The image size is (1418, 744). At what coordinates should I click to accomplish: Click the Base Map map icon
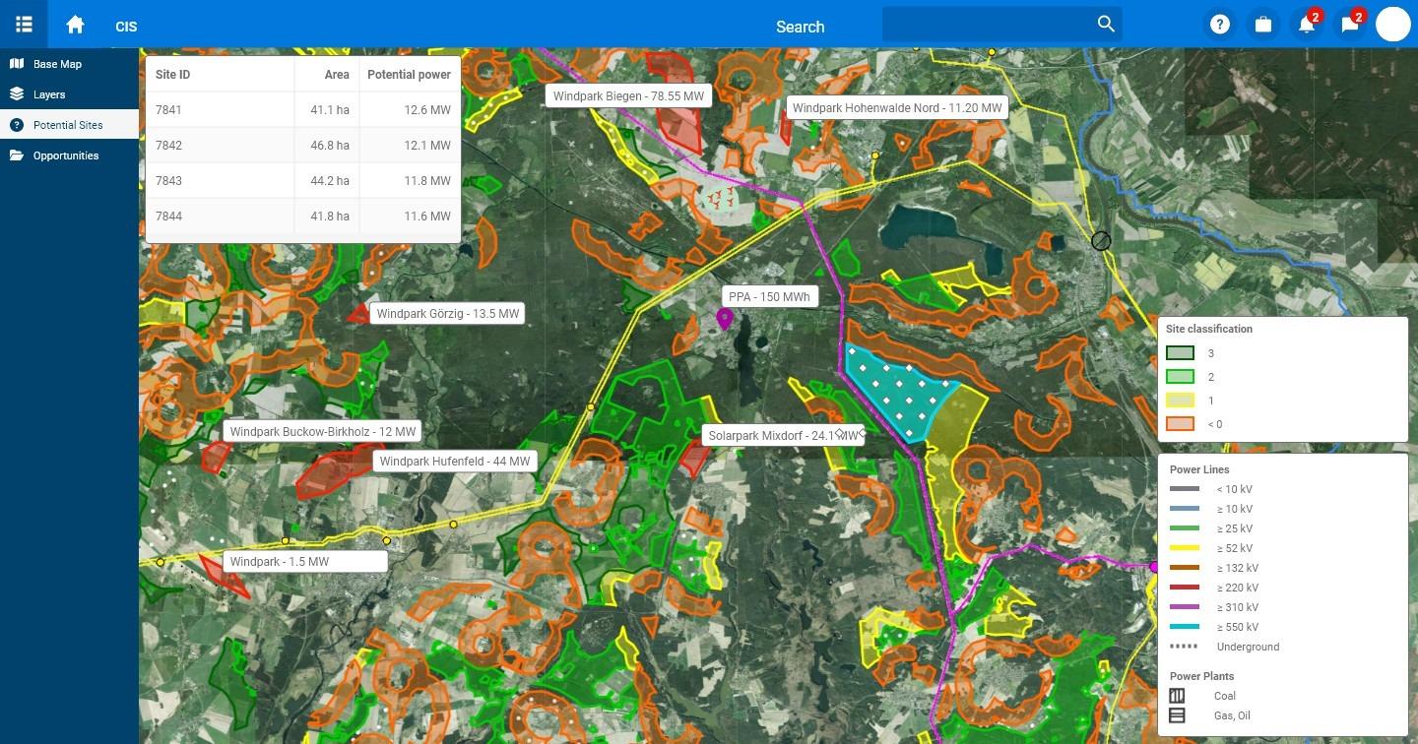(17, 64)
